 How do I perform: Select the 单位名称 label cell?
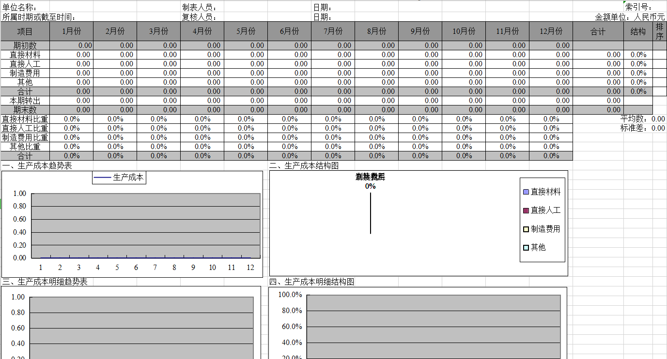20,7
